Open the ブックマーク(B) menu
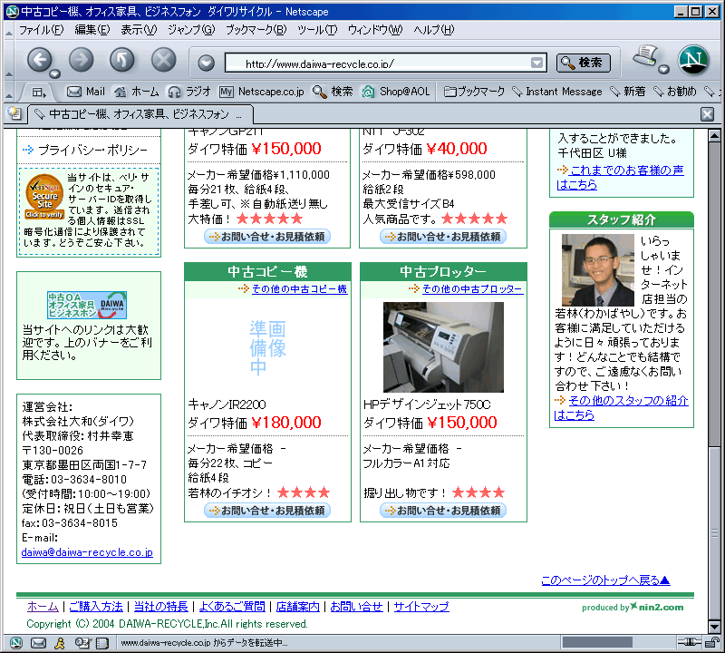This screenshot has width=725, height=653. 256,30
